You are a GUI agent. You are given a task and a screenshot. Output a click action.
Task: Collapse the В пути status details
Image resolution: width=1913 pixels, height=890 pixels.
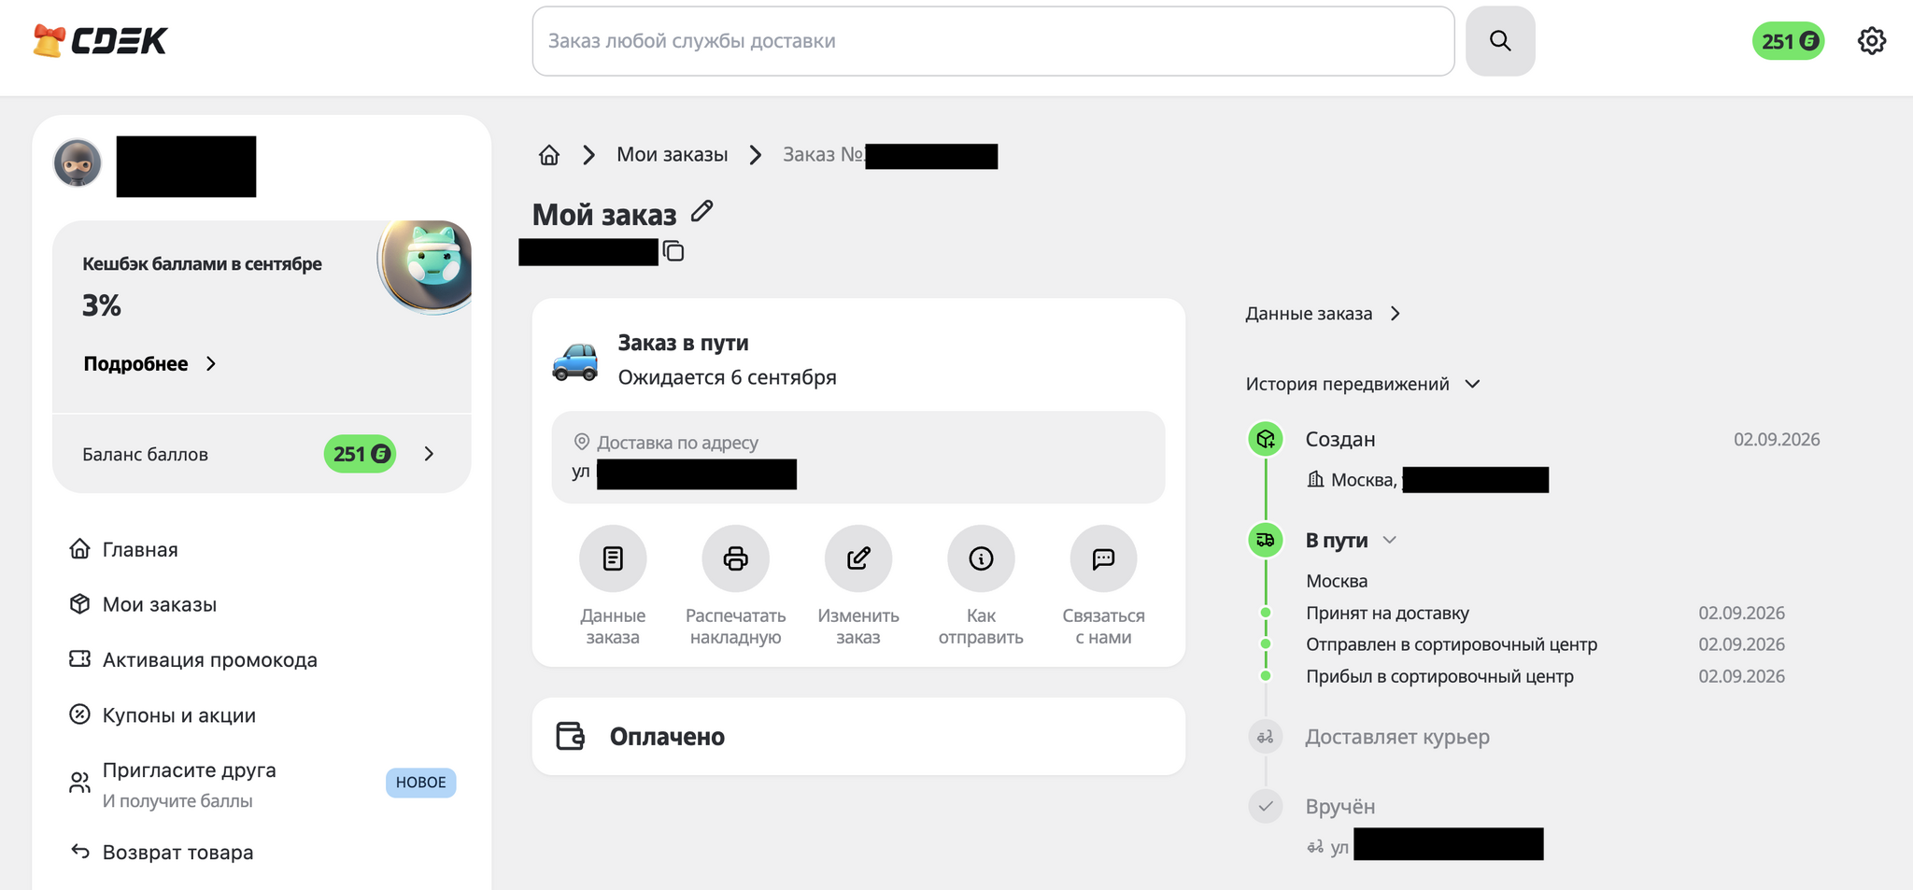click(x=1389, y=540)
